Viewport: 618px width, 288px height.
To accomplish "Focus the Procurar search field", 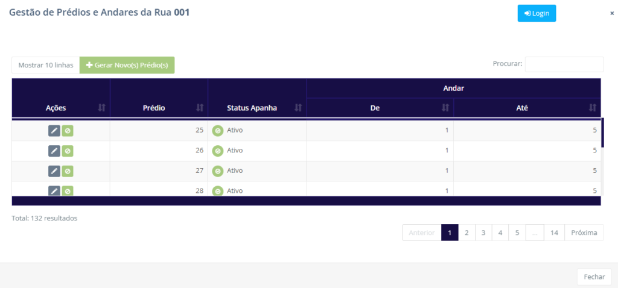I will coord(564,64).
